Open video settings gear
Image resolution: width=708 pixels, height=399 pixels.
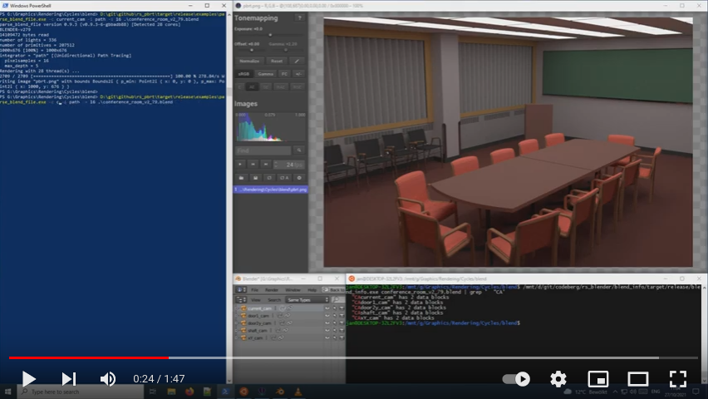[558, 379]
